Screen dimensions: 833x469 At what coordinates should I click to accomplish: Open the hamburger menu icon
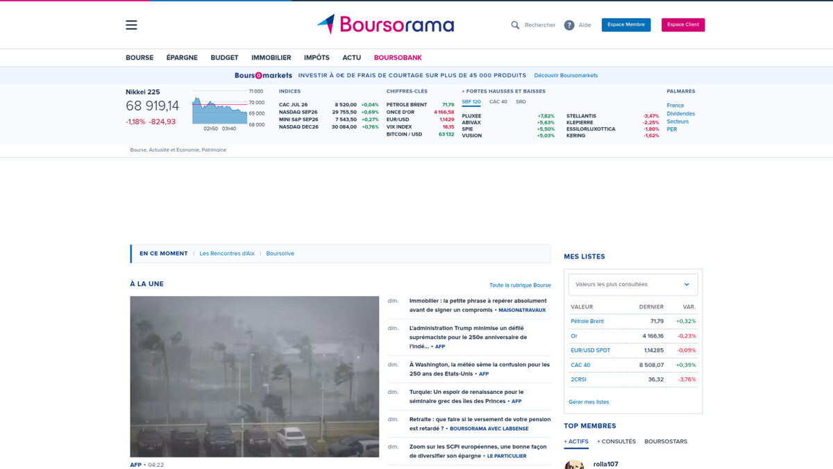(131, 25)
